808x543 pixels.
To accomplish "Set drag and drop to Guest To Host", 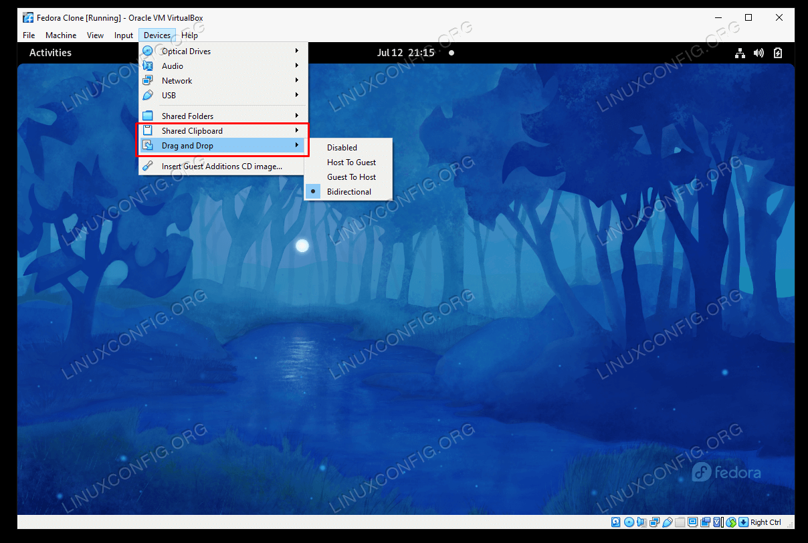I will coord(351,177).
